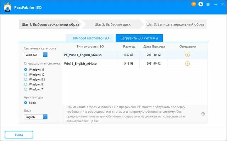Click the Операция column header
Screen dimensions: 227x141
[188, 46]
